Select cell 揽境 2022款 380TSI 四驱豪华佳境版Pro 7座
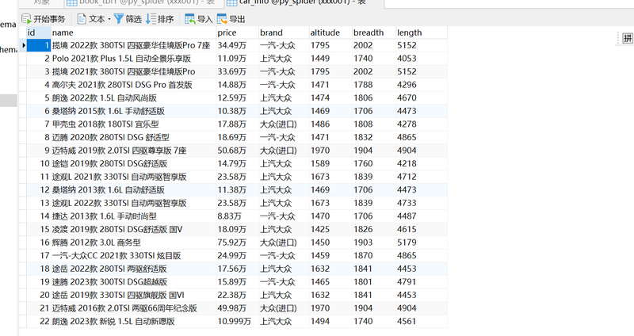The width and height of the screenshot is (634, 336). click(x=133, y=45)
